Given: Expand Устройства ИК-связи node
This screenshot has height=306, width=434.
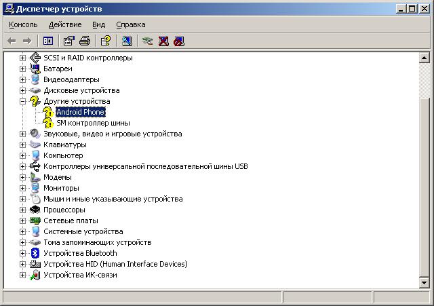Looking at the screenshot, I should pos(22,275).
